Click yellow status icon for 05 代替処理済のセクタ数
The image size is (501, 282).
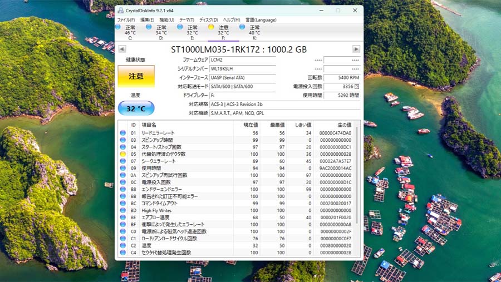pos(122,154)
